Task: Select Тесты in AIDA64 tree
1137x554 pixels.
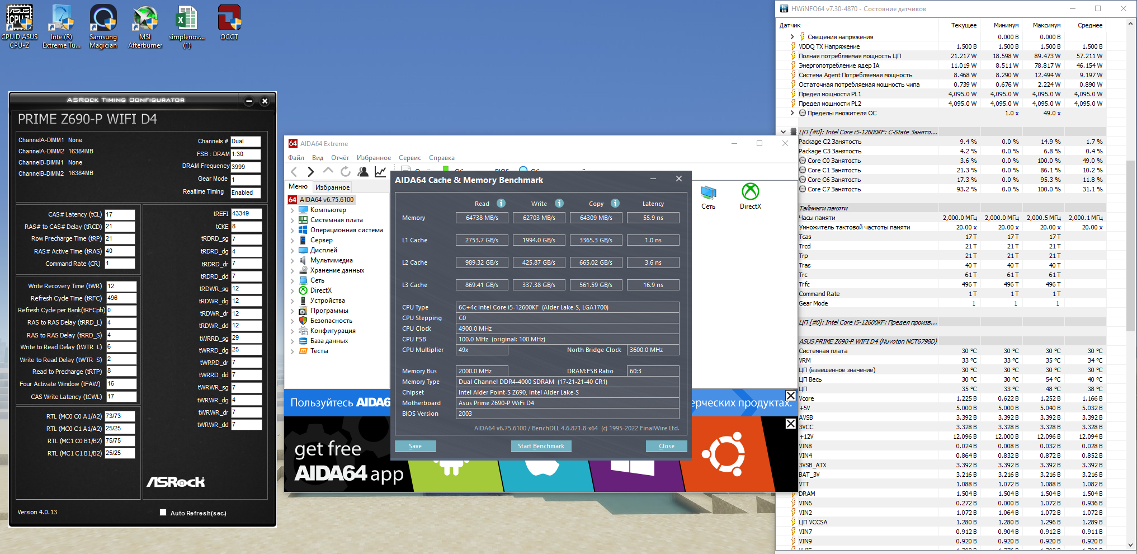Action: click(x=319, y=351)
